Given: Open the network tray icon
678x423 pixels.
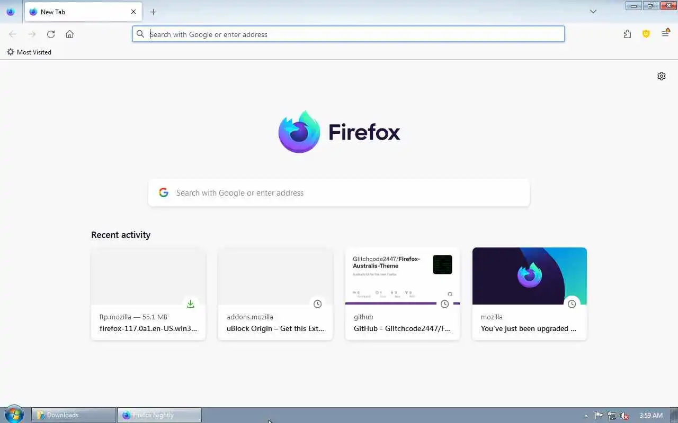Looking at the screenshot, I should [612, 416].
